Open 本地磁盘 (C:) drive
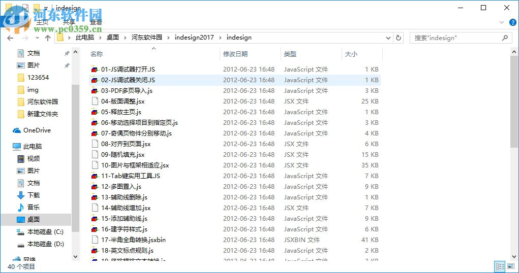Image resolution: width=519 pixels, height=273 pixels. pos(40,232)
